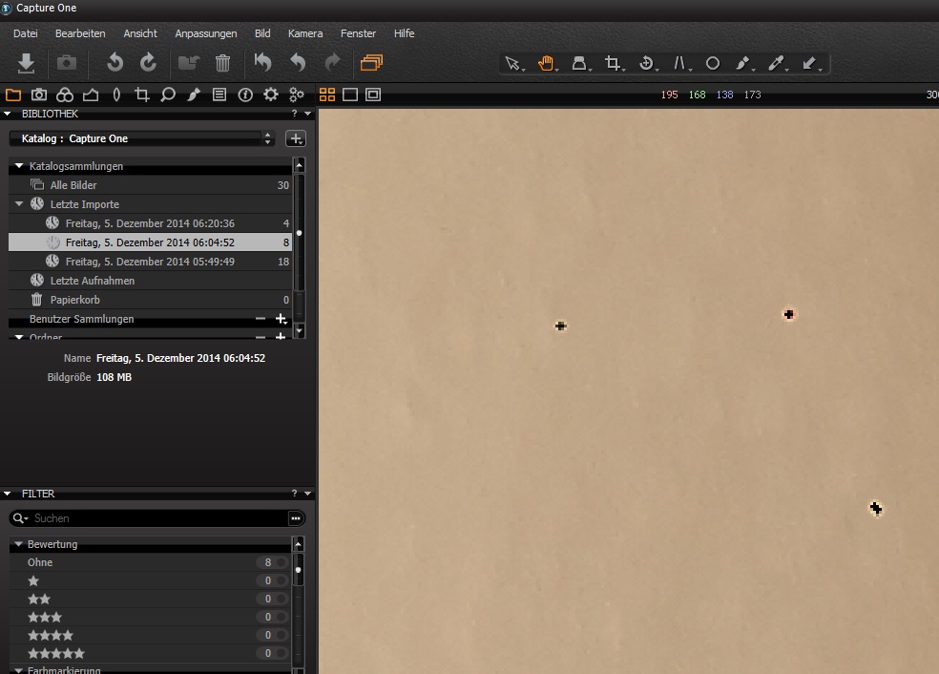The width and height of the screenshot is (939, 674).
Task: Toggle single viewer display mode
Action: (350, 95)
